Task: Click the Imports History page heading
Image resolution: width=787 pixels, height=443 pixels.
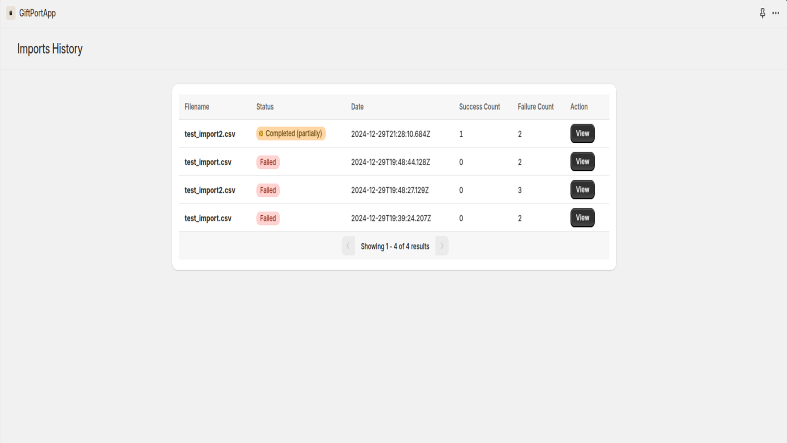Action: pos(50,49)
